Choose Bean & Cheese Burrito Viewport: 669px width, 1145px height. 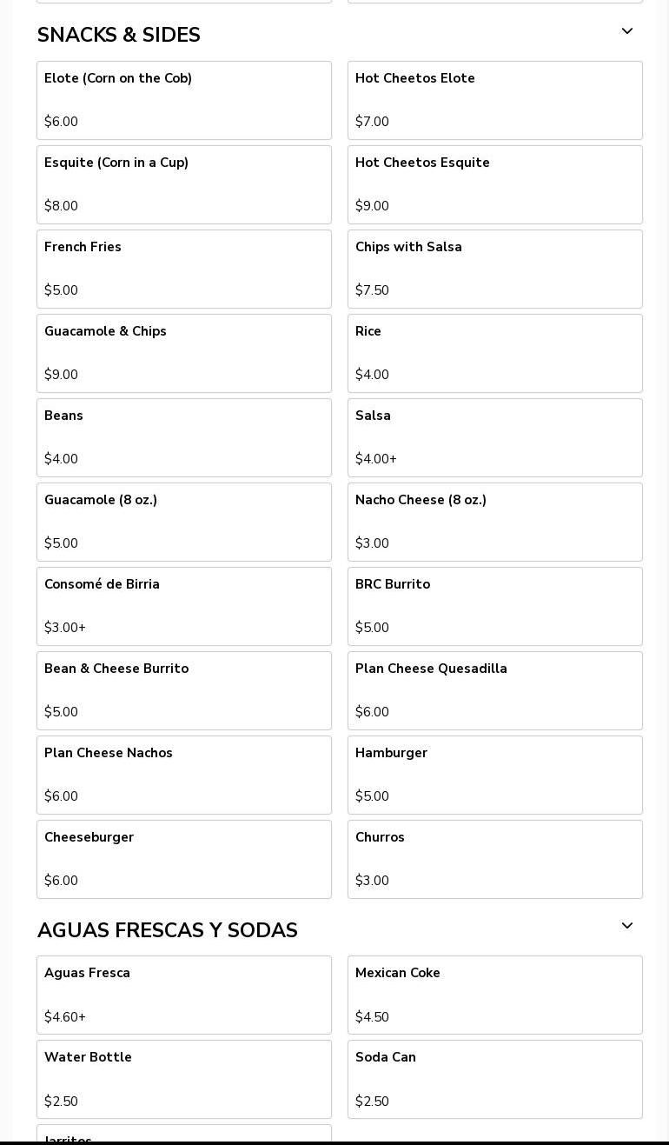(184, 690)
